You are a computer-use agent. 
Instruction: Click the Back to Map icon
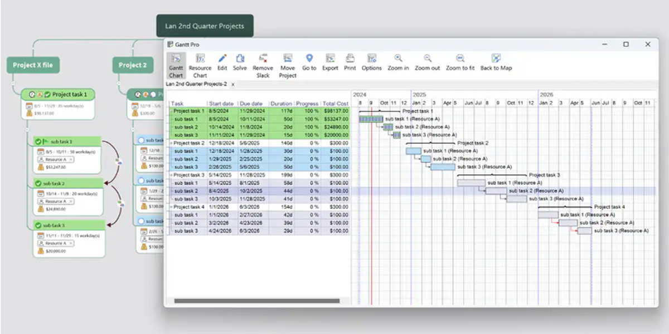tap(496, 58)
